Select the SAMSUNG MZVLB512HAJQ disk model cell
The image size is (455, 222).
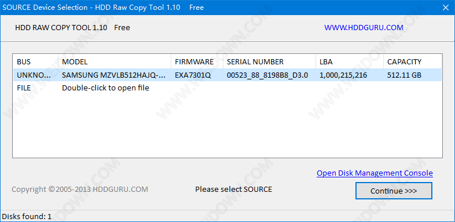point(114,75)
